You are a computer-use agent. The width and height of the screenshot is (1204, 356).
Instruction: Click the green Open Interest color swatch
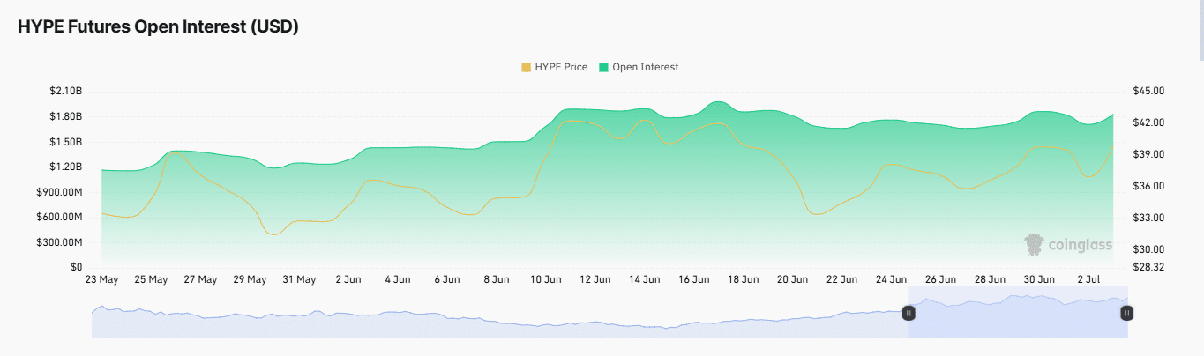pos(603,67)
